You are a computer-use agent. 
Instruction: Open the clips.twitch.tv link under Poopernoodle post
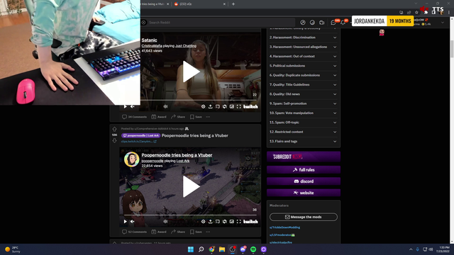pos(139,142)
